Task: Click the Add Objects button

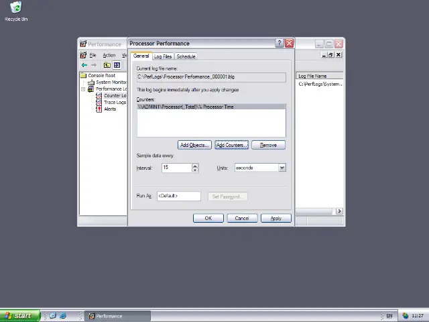Action: coord(194,145)
